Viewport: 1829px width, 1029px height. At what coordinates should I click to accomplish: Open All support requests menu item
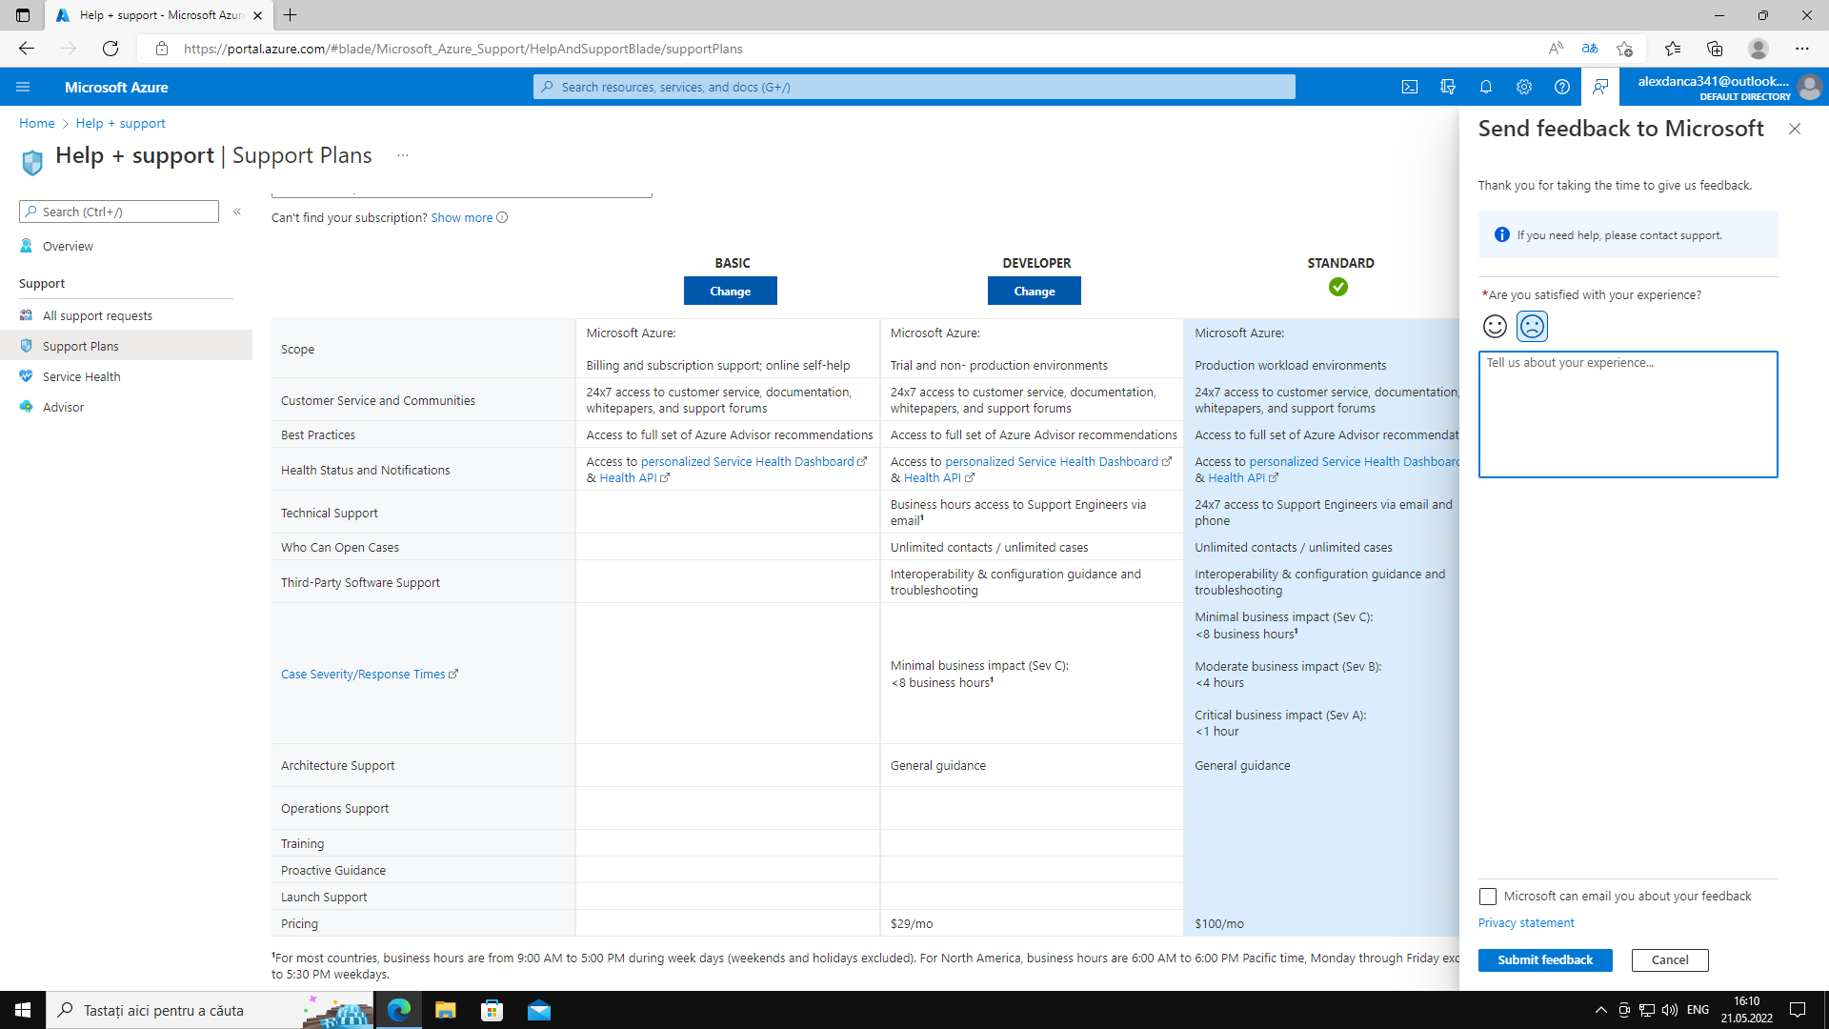pyautogui.click(x=97, y=316)
